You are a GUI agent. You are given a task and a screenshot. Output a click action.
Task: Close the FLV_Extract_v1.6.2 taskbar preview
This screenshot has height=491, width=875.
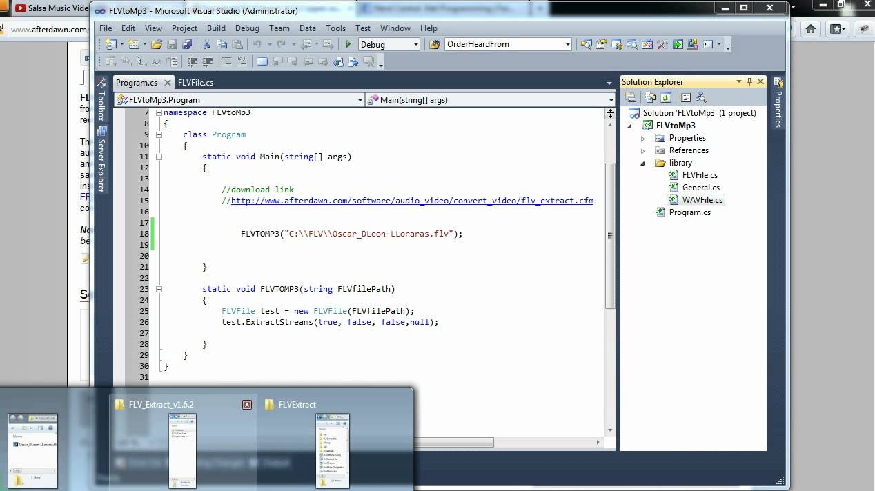click(x=247, y=405)
